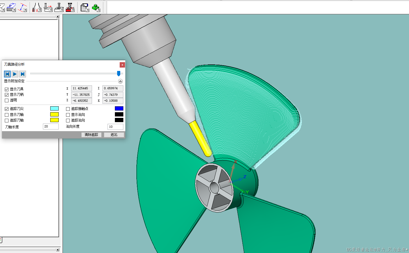This screenshot has width=409, height=253.
Task: Open the black 显示法向 color swatch
Action: (119, 114)
